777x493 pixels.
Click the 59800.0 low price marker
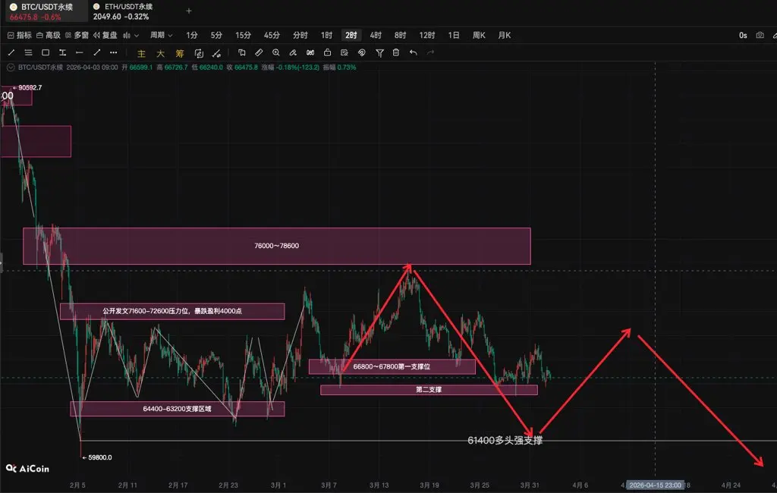coord(97,457)
